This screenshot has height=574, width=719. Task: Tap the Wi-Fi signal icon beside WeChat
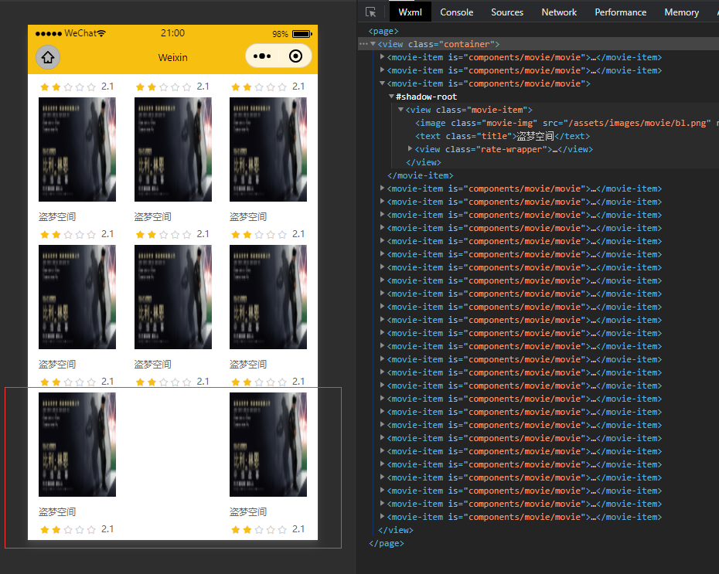coord(101,33)
